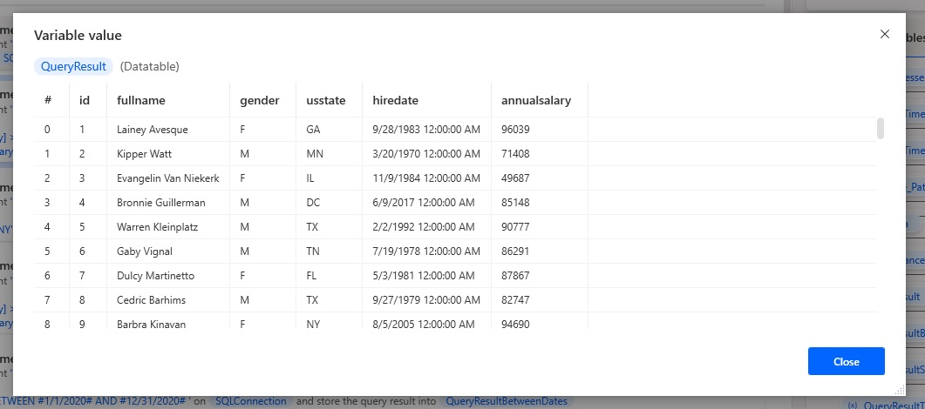Image resolution: width=925 pixels, height=409 pixels.
Task: Click the dialog resize grip corner
Action: pos(900,390)
